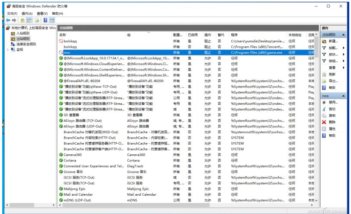The height and width of the screenshot is (214, 351).
Task: Click the console tree horizontal scrollbar
Action: point(22,205)
